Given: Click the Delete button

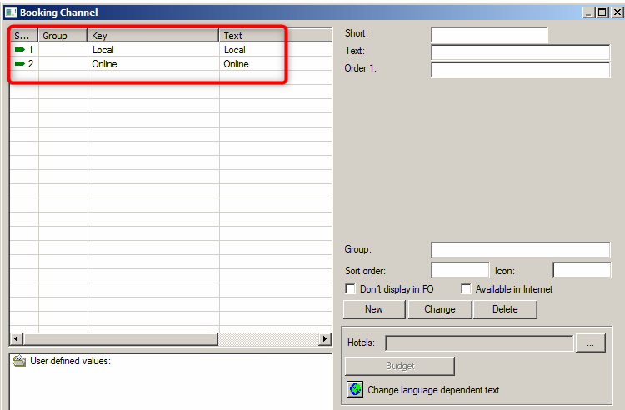Looking at the screenshot, I should coord(504,309).
